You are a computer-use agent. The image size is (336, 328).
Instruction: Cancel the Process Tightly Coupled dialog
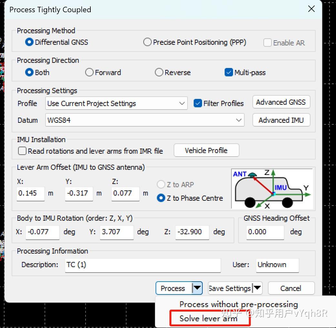point(291,288)
